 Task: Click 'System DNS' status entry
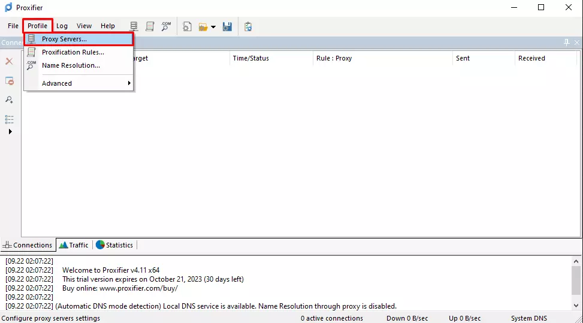click(x=528, y=319)
